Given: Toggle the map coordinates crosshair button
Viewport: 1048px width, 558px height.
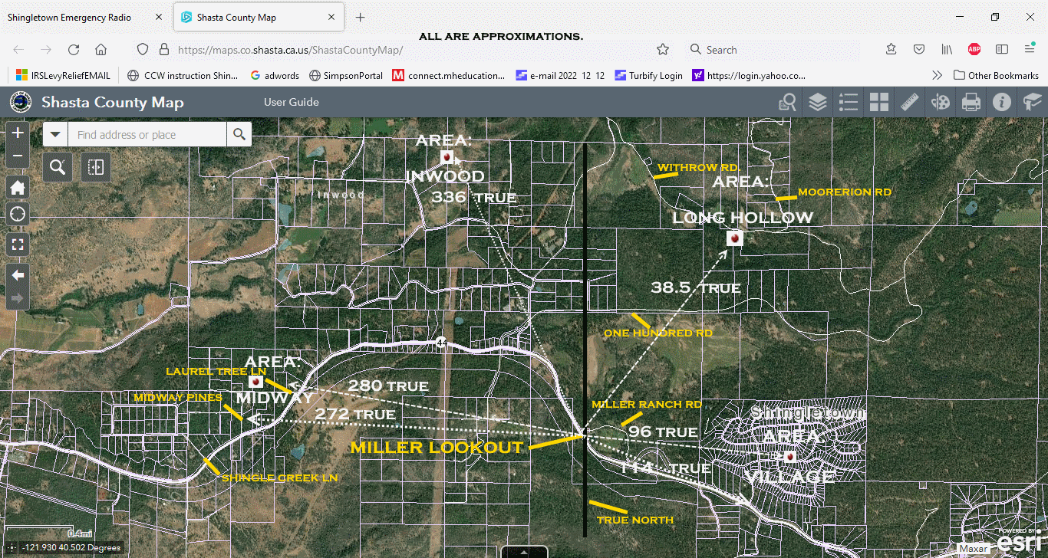Looking at the screenshot, I should 11,548.
